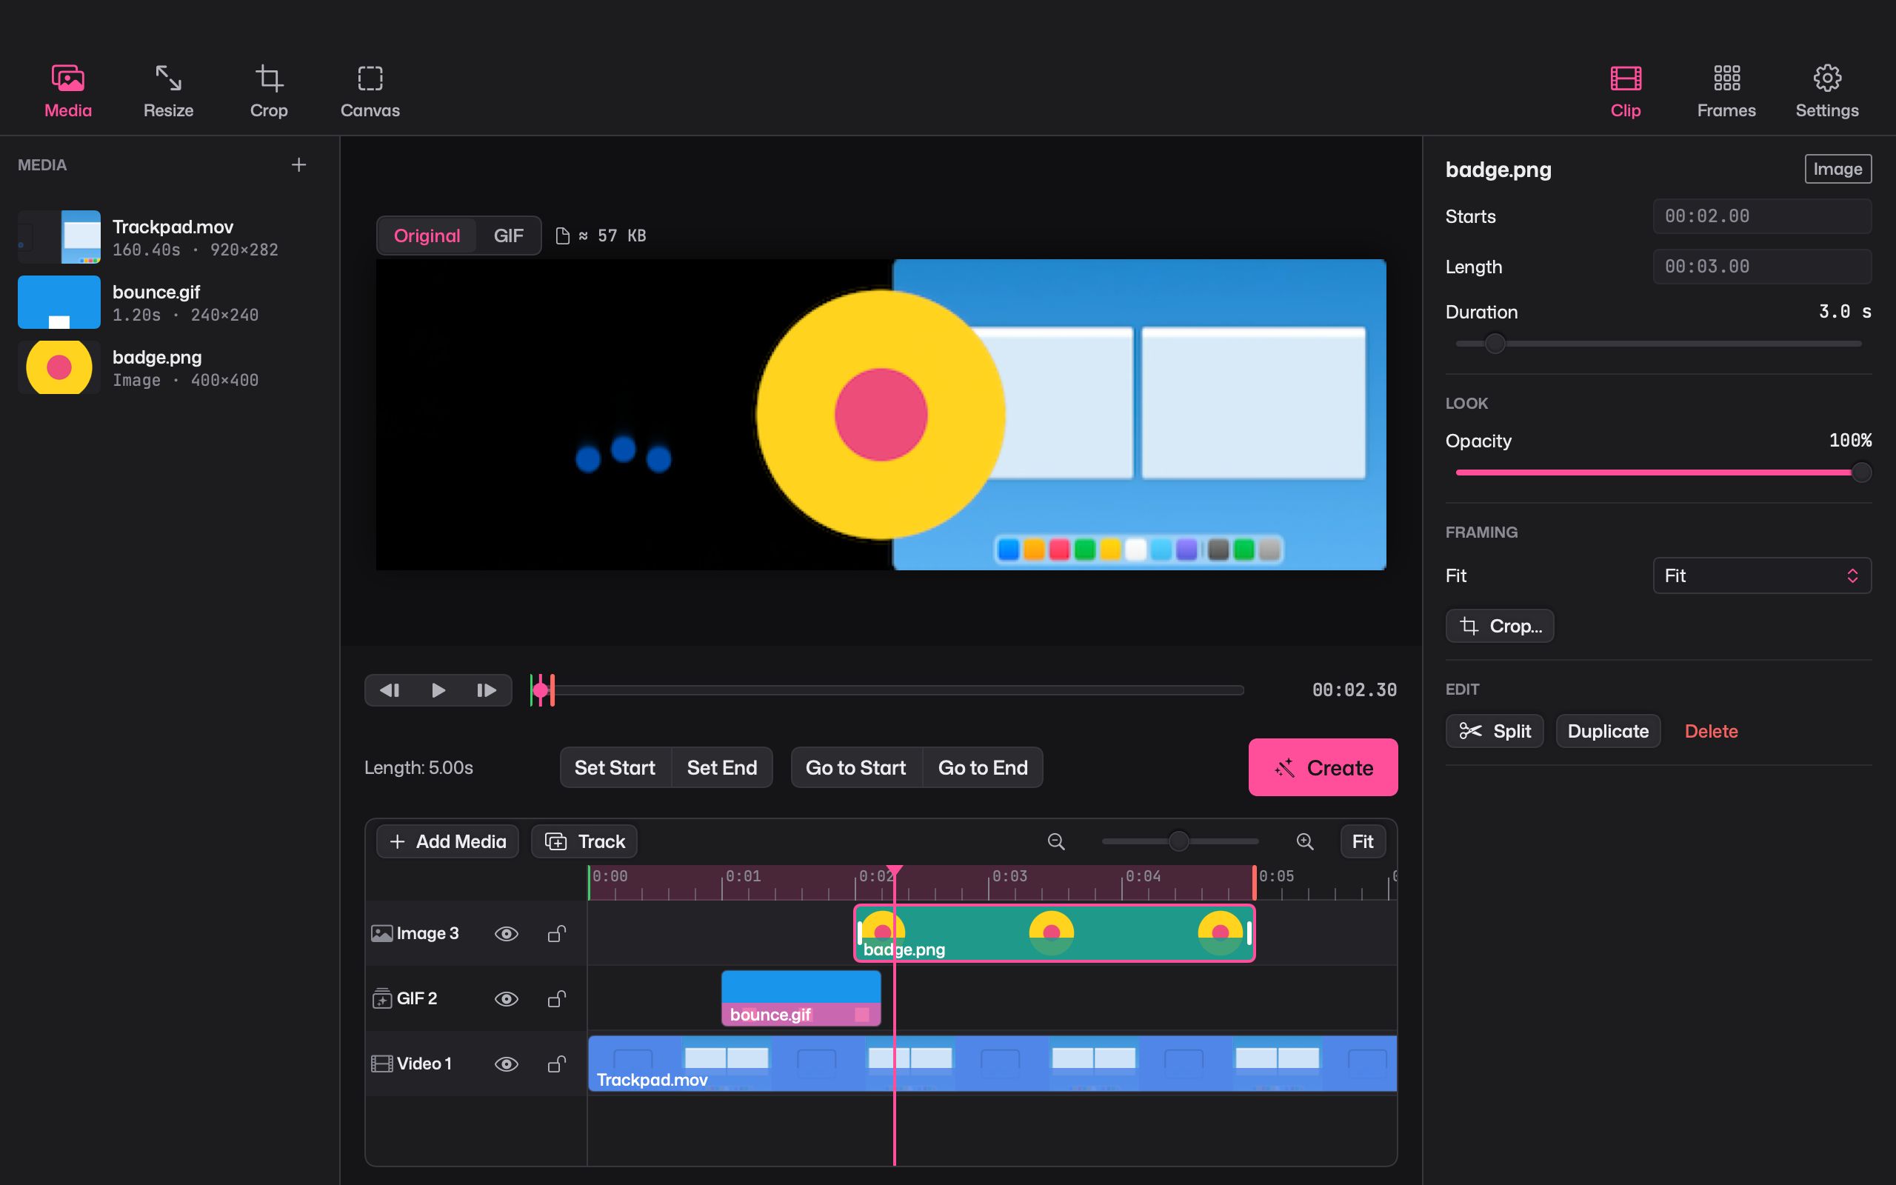
Task: Select bounce.gif thumbnail in media list
Action: point(59,301)
